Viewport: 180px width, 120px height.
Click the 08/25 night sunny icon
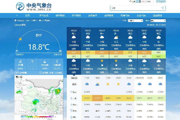pyautogui.click(x=116, y=61)
